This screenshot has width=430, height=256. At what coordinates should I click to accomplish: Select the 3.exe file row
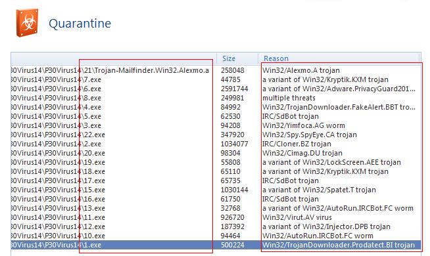click(216, 125)
